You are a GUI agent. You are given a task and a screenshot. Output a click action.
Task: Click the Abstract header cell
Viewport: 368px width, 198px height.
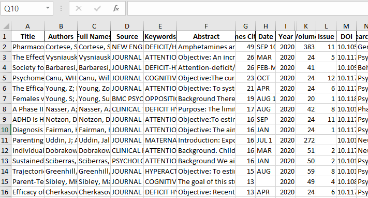click(206, 36)
